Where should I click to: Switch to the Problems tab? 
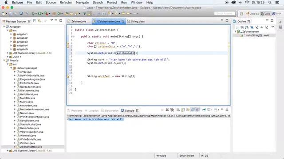pos(75,110)
